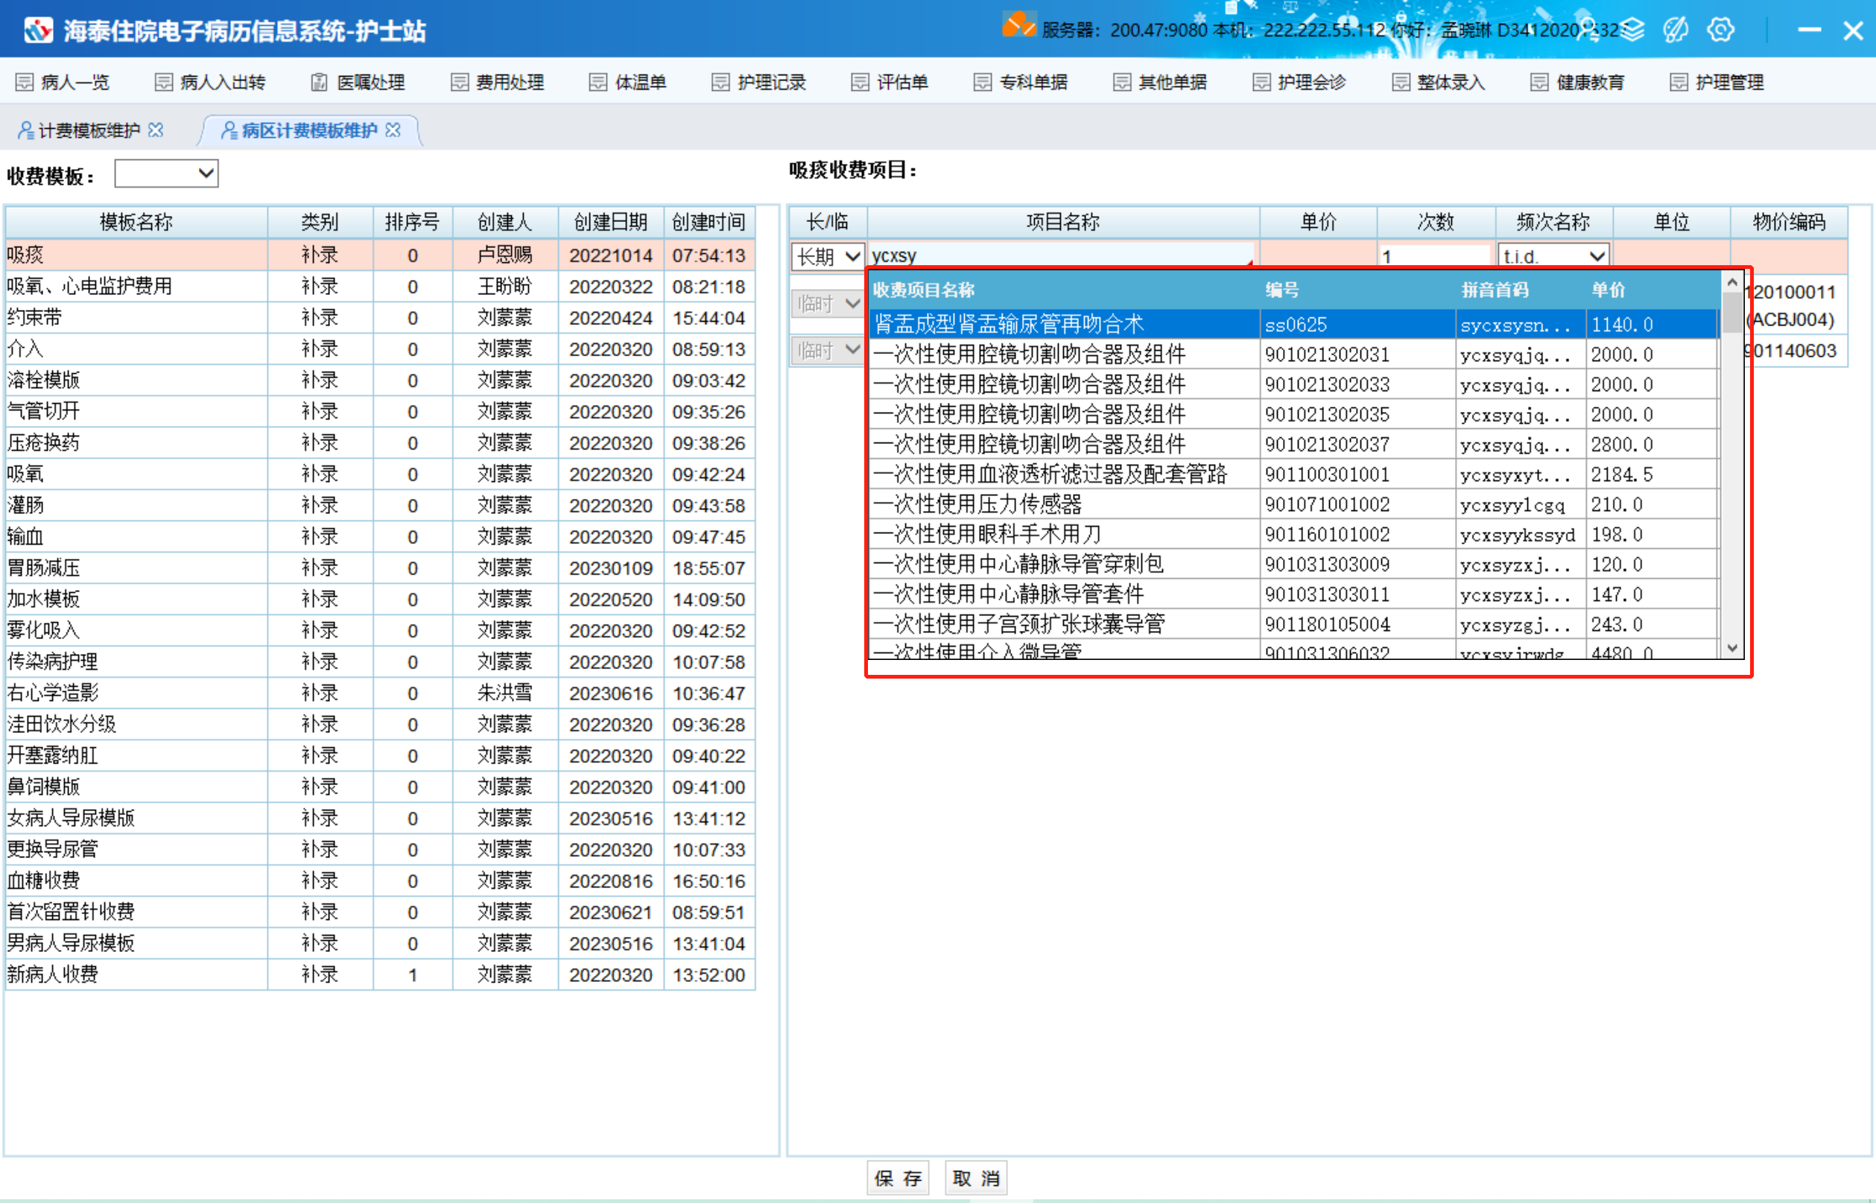The height and width of the screenshot is (1203, 1876).
Task: Expand the 长期 type dropdown
Action: tap(852, 256)
